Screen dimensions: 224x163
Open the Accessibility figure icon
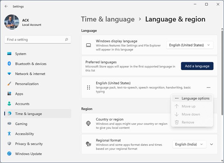click(x=9, y=134)
